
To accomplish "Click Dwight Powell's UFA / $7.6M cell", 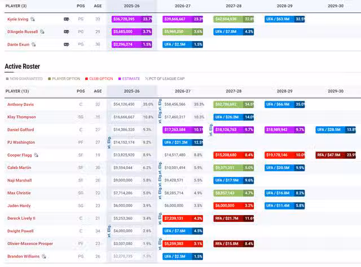I will pyautogui.click(x=183, y=231).
